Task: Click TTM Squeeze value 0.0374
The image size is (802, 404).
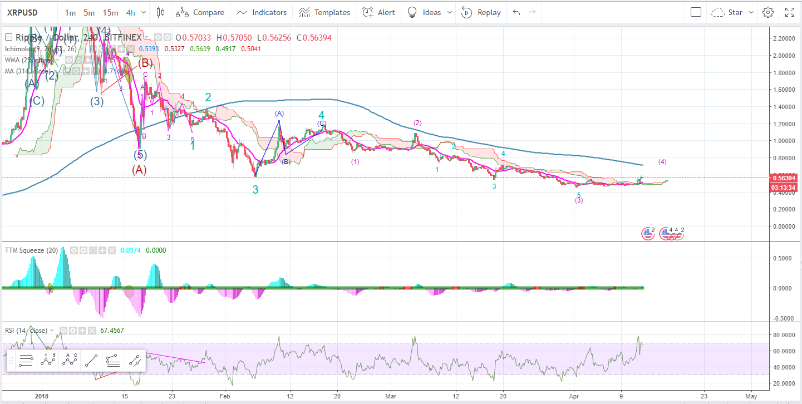Action: pos(131,250)
